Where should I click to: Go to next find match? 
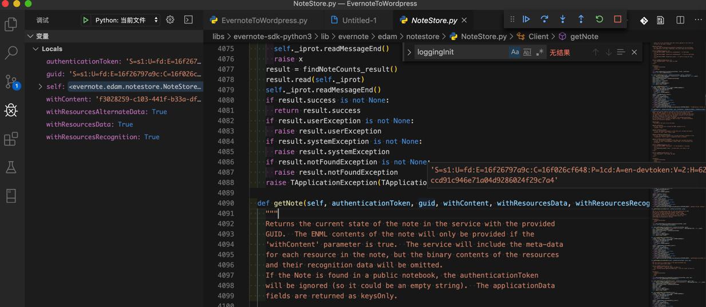[609, 52]
